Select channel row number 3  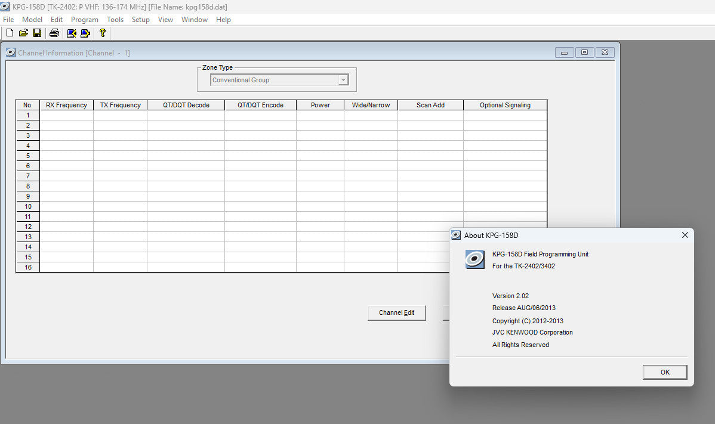[28, 135]
